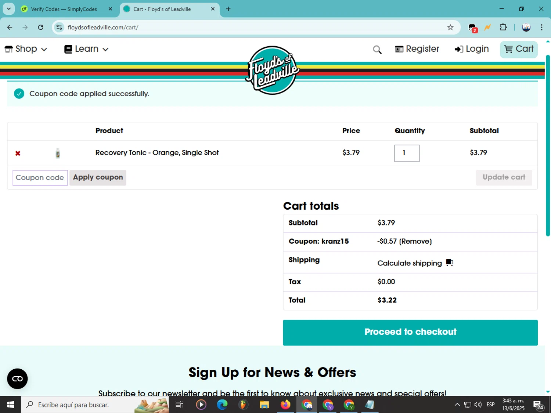Go to the Login page
Screen dimensions: 551x413
point(472,49)
